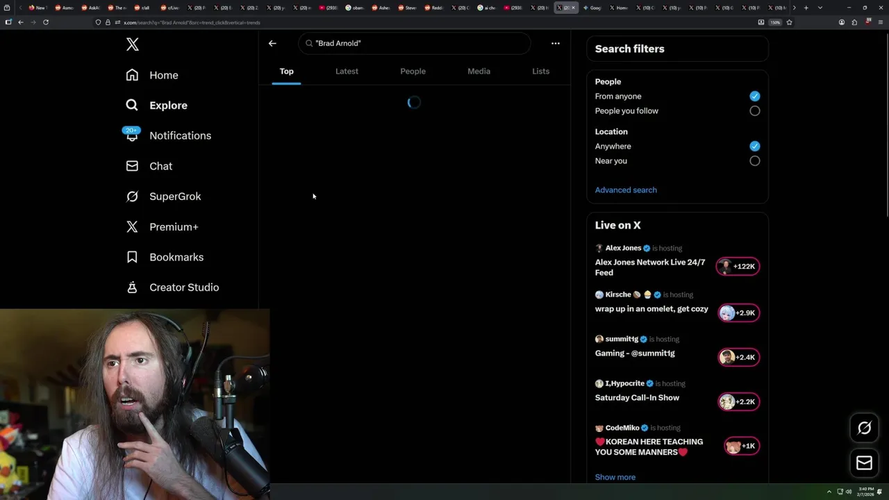Image resolution: width=889 pixels, height=500 pixels.
Task: Select the Anywhere location option
Action: coord(754,147)
